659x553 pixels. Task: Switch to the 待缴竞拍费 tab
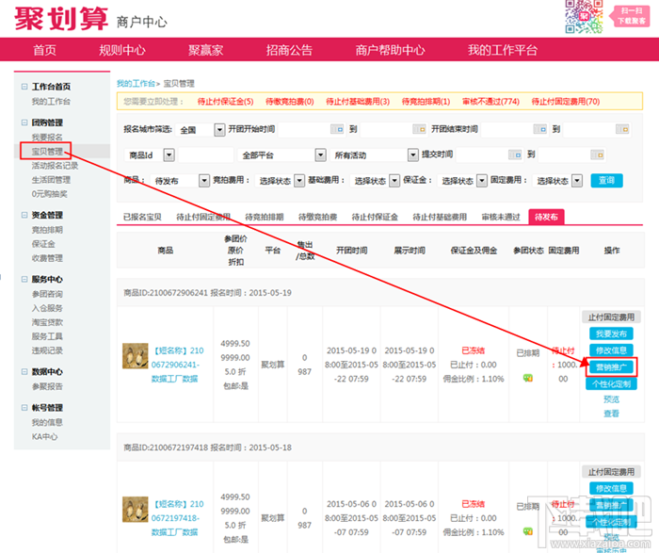(318, 217)
